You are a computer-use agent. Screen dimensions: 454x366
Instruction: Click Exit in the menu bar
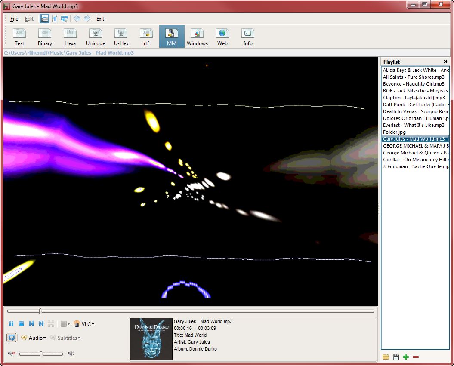[100, 19]
